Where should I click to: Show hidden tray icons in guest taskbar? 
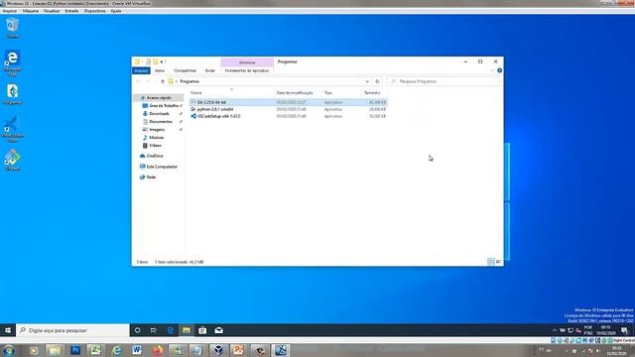click(x=555, y=330)
